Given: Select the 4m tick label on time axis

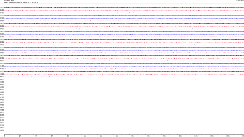Looking at the screenshot, I should [36, 136].
